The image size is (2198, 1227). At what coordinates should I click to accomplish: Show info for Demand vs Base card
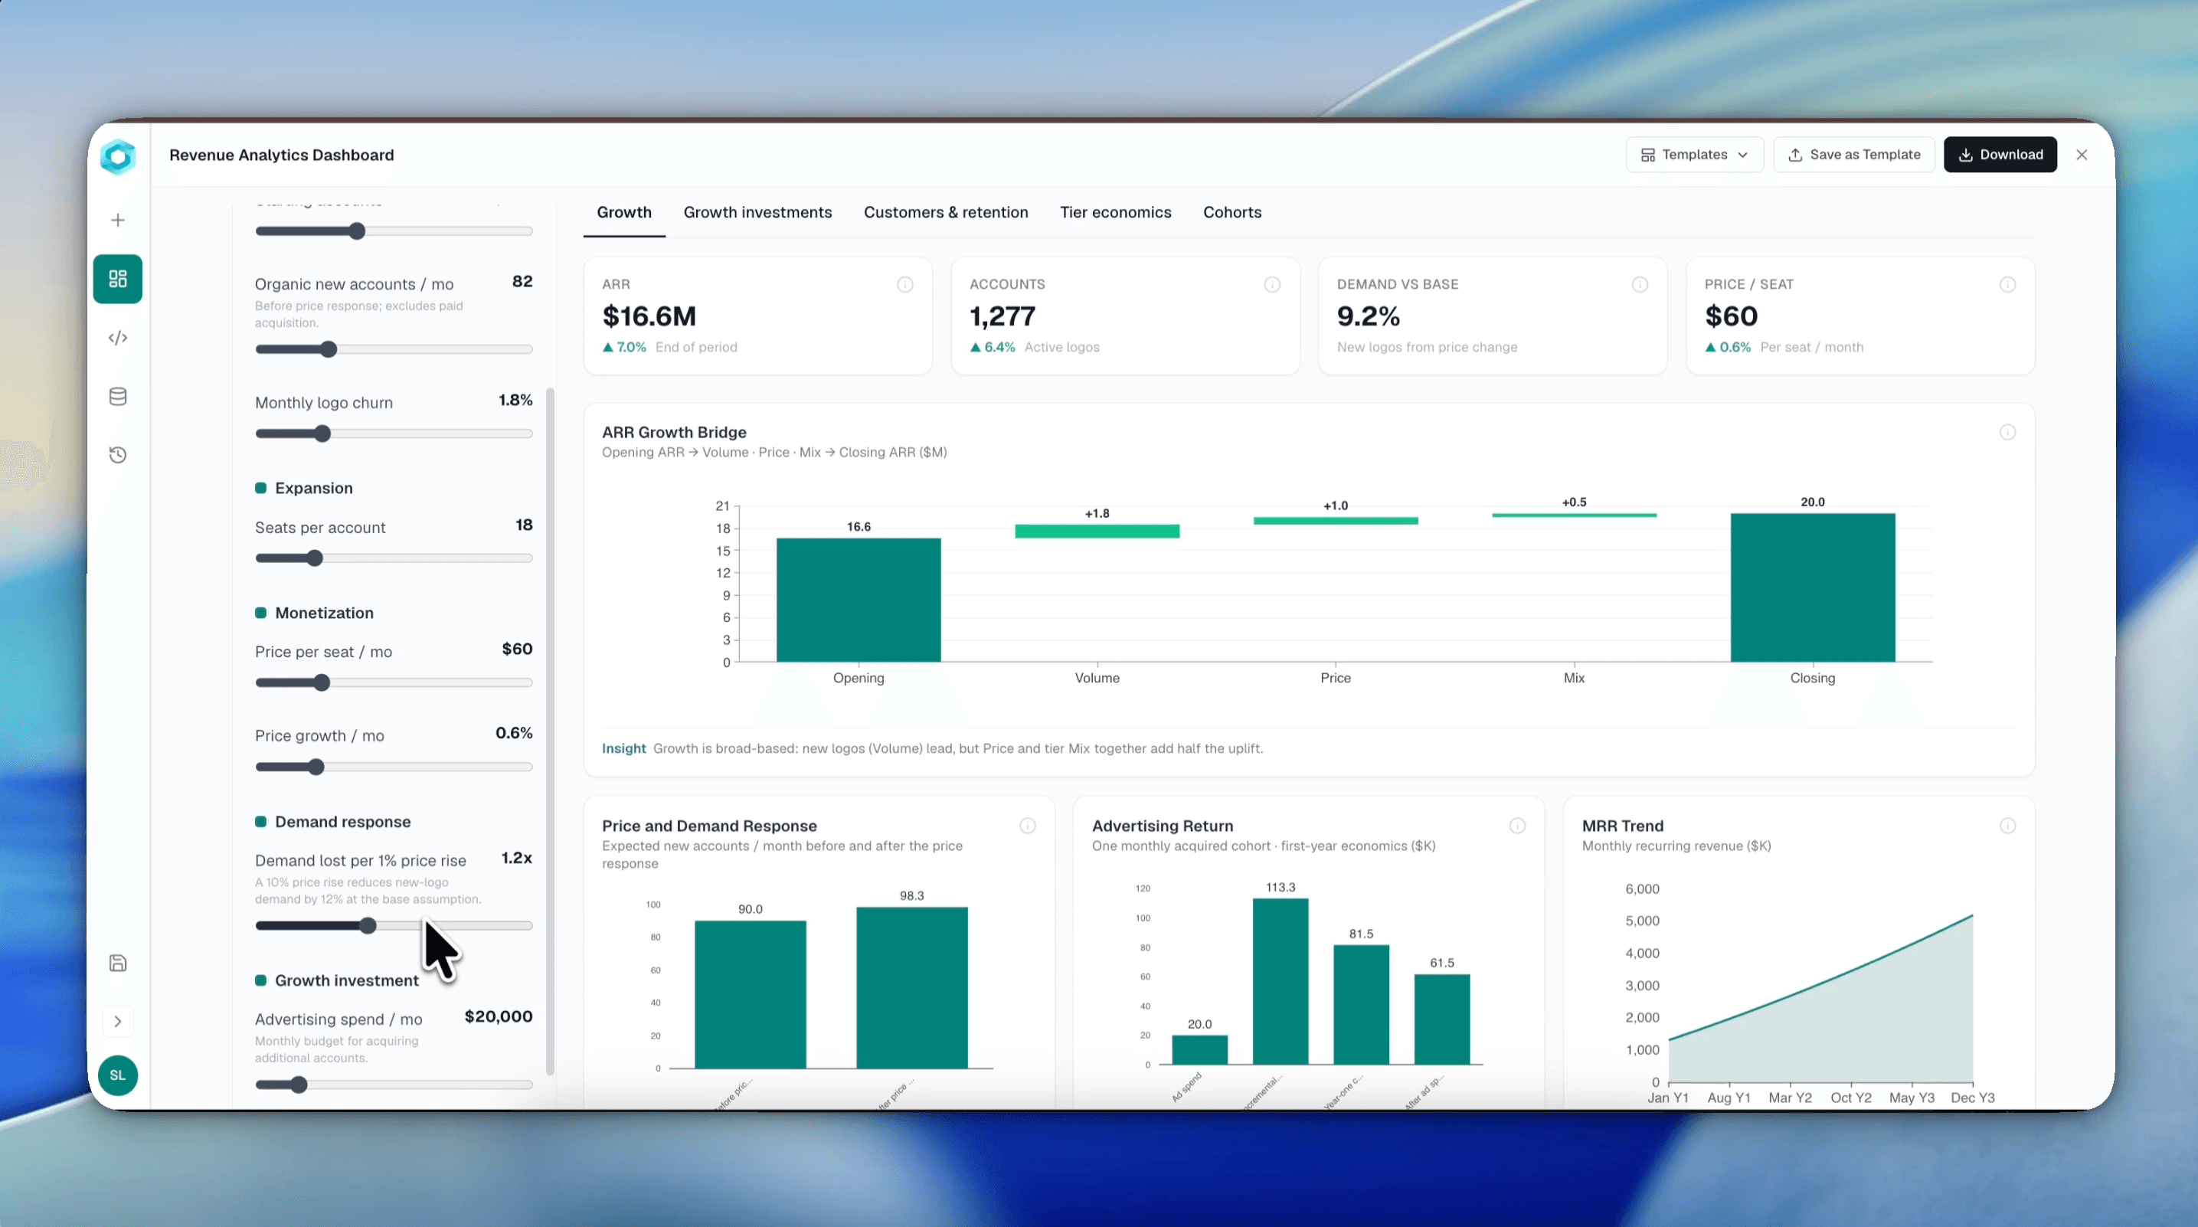click(x=1640, y=285)
